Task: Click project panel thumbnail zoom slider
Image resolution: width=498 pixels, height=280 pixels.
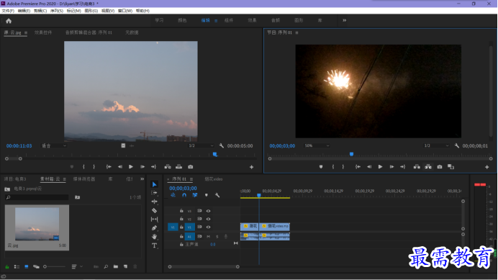Action: 54,266
